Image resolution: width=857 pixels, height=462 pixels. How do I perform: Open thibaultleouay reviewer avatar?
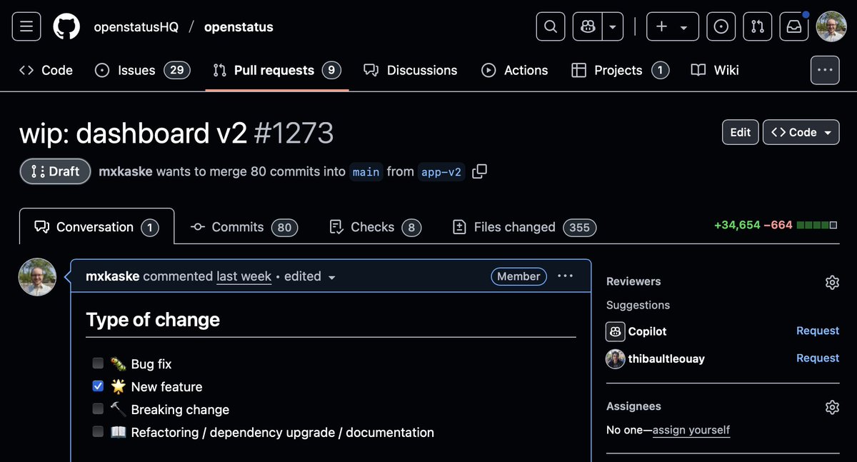pyautogui.click(x=615, y=358)
